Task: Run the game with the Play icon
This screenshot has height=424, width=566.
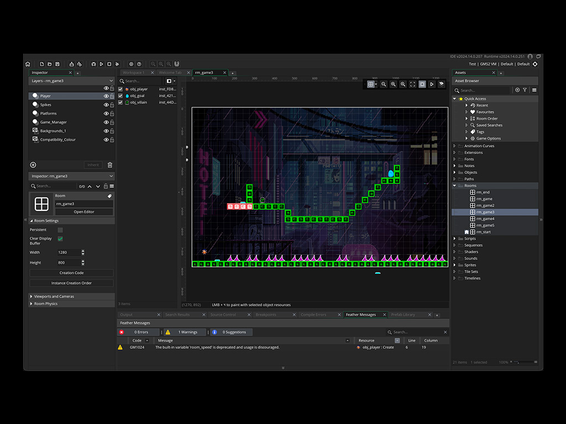Action: [102, 64]
